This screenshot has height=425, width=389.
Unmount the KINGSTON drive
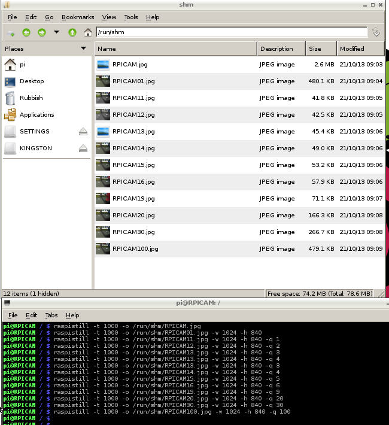click(83, 148)
